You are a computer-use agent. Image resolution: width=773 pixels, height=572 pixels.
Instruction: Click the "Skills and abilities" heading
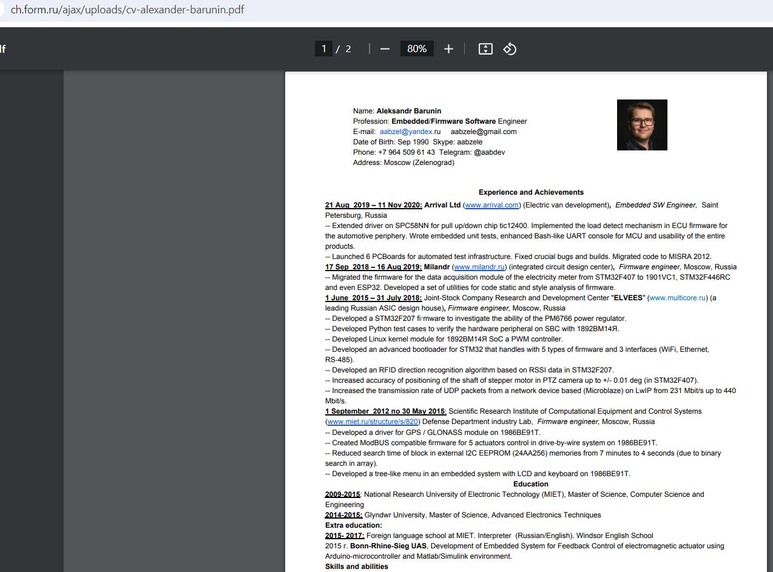tap(357, 567)
